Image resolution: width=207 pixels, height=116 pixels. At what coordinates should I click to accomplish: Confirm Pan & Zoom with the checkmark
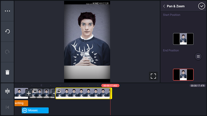point(201,6)
